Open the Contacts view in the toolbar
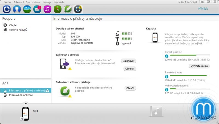The height and width of the screenshot is (124, 219). [17, 9]
